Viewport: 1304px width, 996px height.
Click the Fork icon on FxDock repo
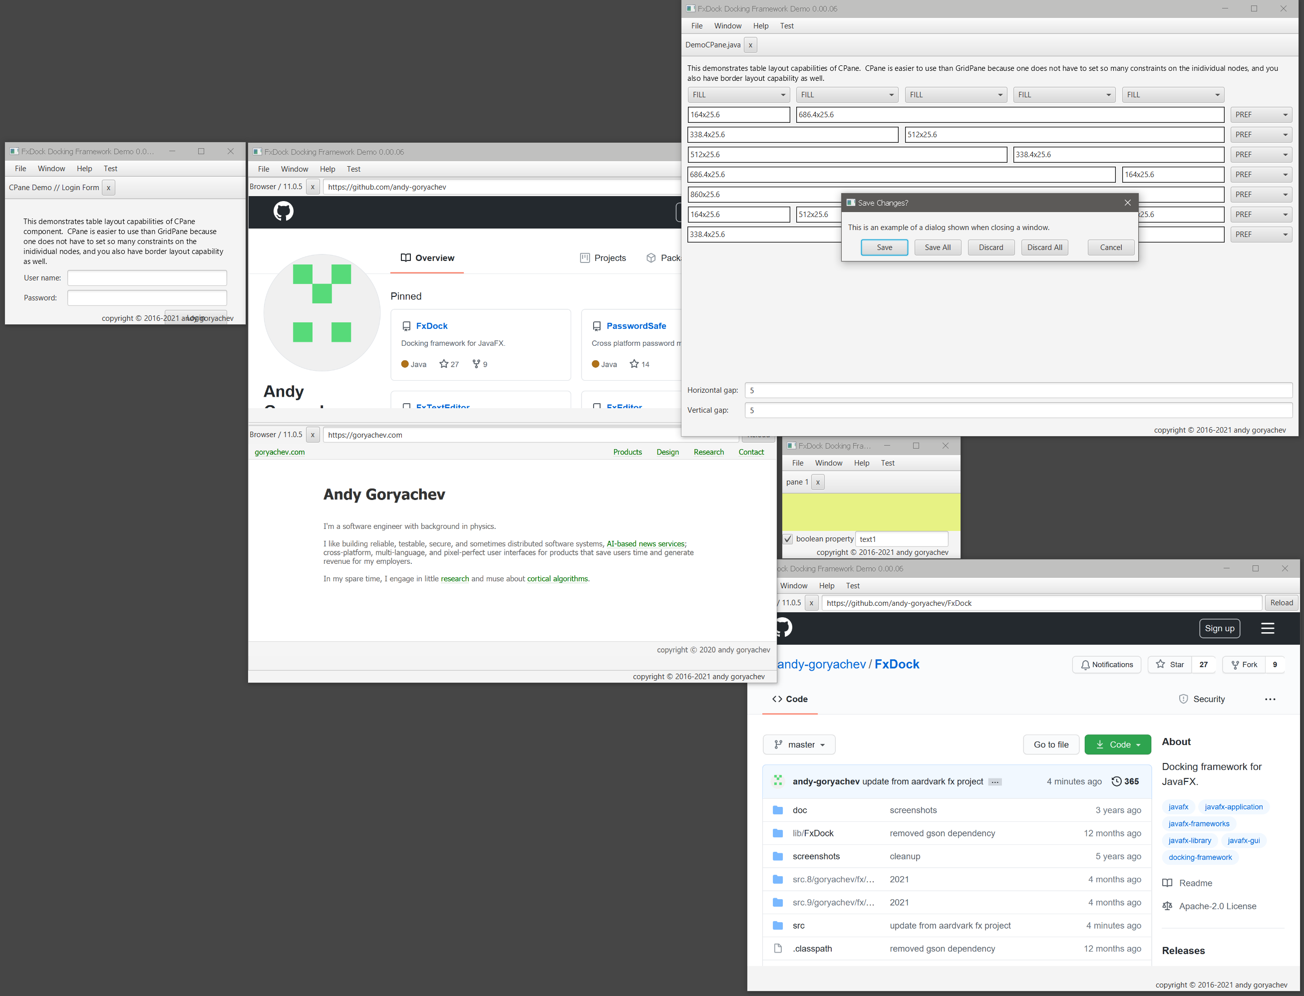(x=1236, y=665)
